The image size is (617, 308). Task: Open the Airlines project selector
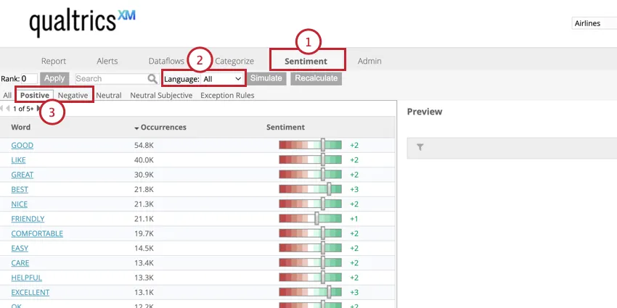coord(594,23)
